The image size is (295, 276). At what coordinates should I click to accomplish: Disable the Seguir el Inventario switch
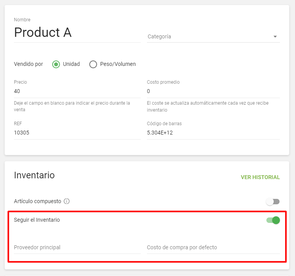pyautogui.click(x=273, y=220)
